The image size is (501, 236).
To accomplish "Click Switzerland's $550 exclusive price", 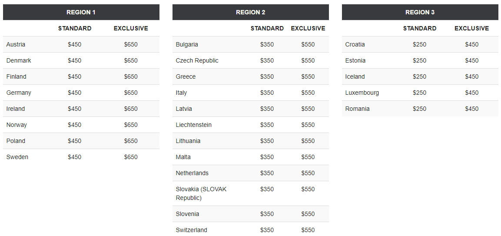I will click(308, 230).
